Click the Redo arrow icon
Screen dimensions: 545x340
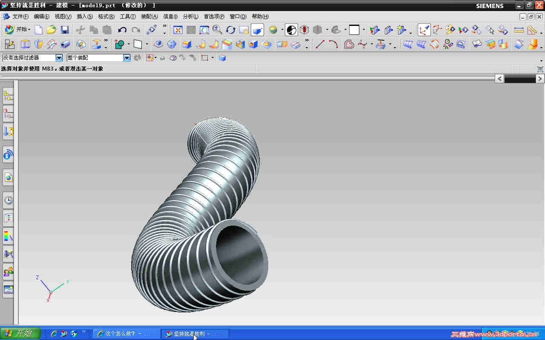[x=136, y=30]
